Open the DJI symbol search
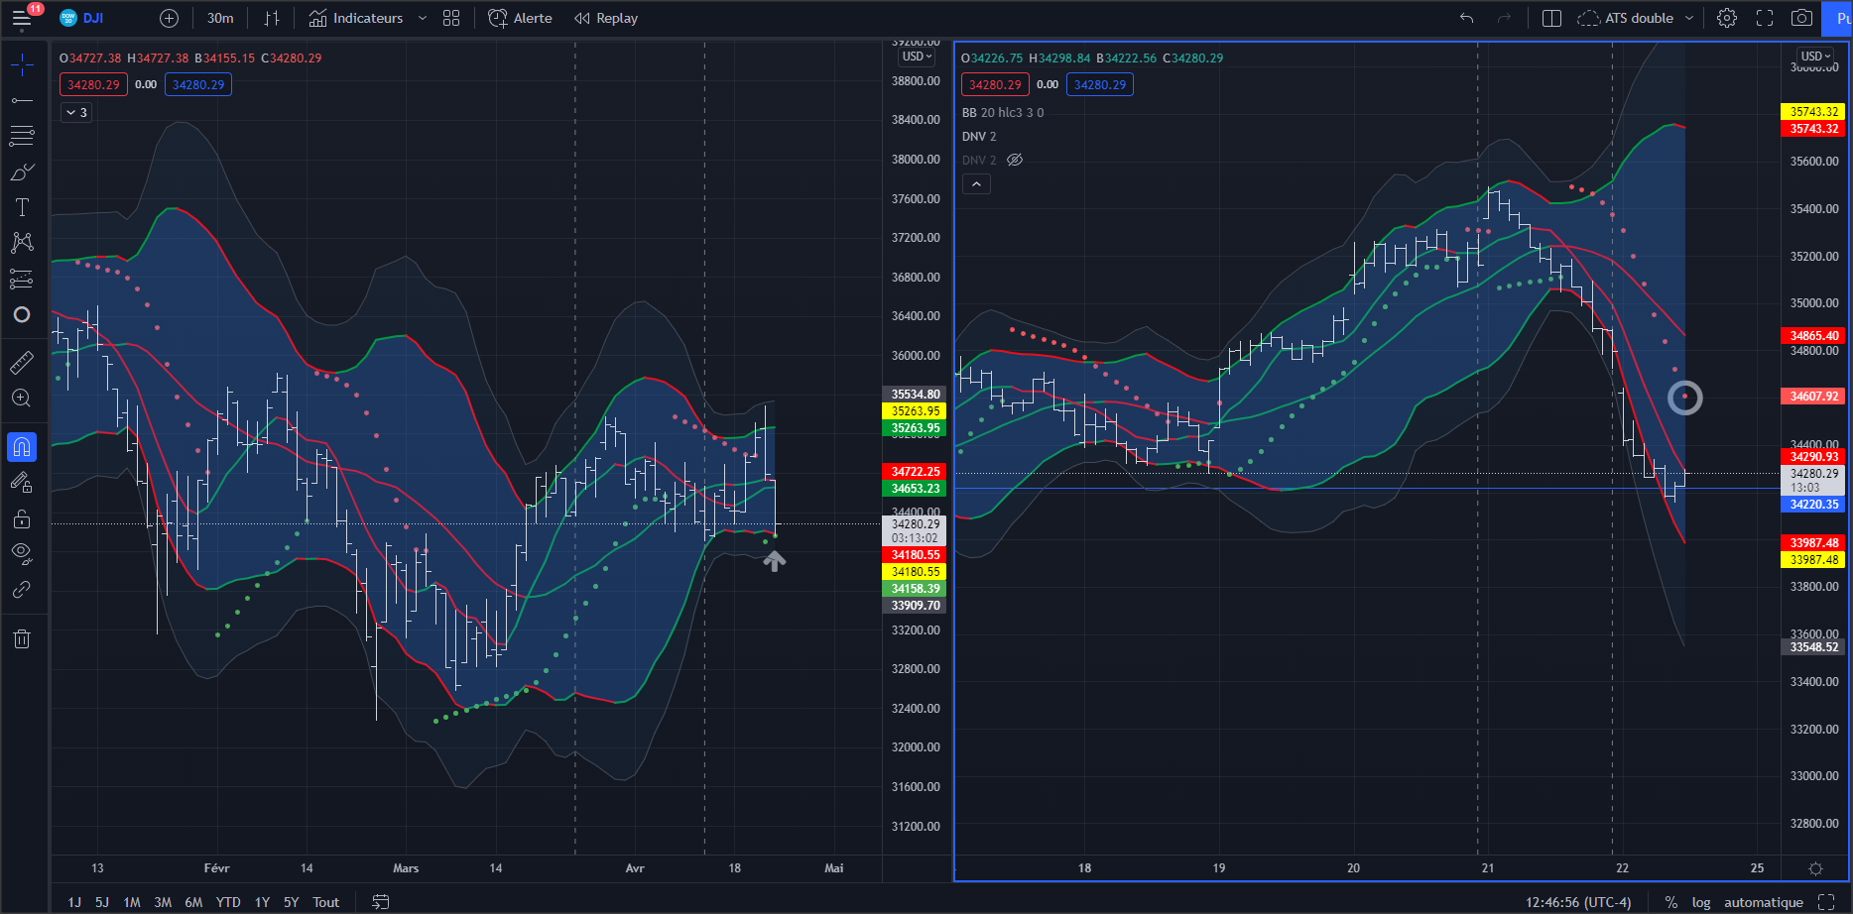 point(82,18)
